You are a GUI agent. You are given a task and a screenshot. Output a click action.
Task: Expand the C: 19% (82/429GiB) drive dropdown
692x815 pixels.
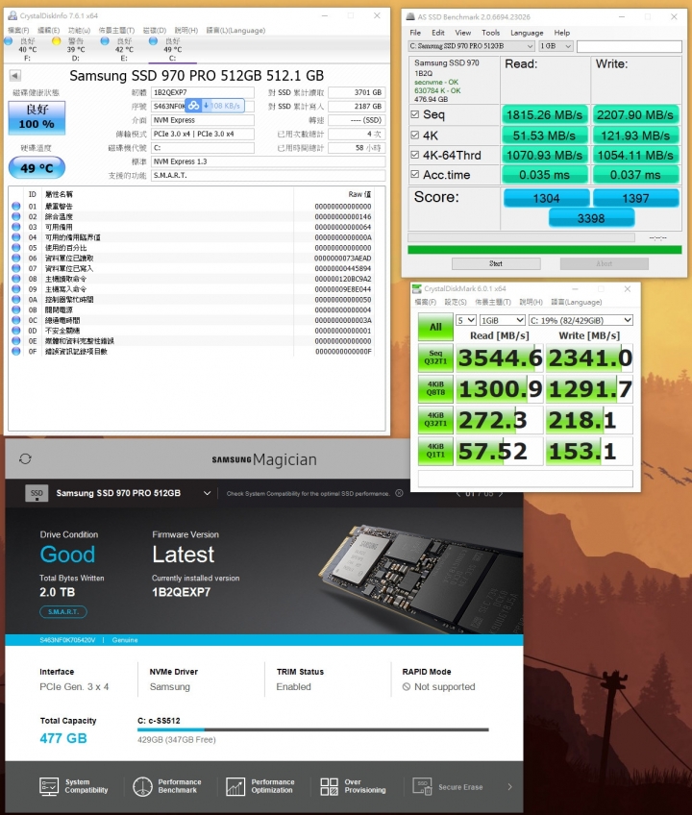pos(581,320)
